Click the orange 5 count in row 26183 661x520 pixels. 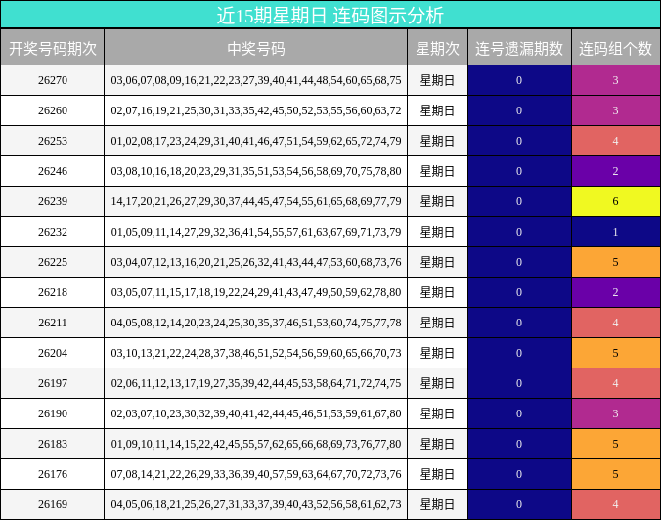615,444
